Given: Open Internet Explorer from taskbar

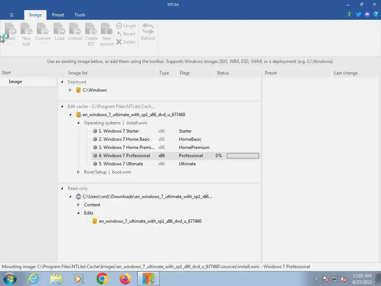Looking at the screenshot, I should tap(33, 279).
